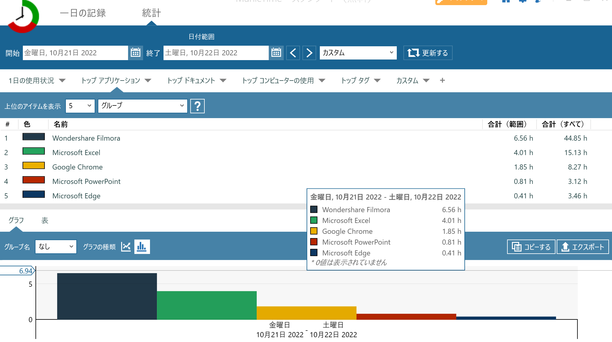
Task: Open the カスタム date range dropdown
Action: [358, 53]
